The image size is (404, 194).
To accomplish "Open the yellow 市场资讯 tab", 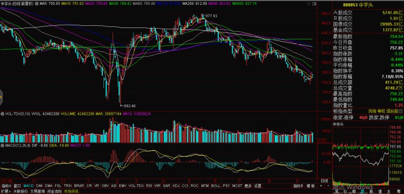I will click(x=71, y=191).
